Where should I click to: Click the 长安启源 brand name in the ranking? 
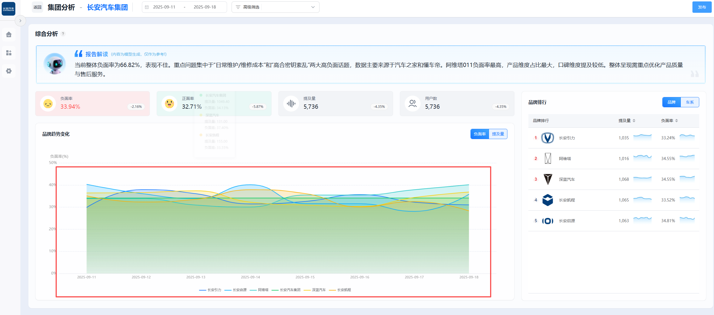(567, 221)
